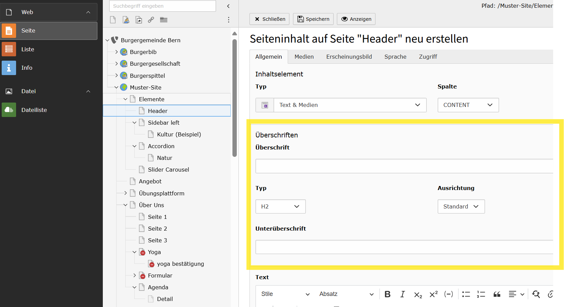Click the Speichern button
Screen dimensions: 564x307
click(x=313, y=19)
